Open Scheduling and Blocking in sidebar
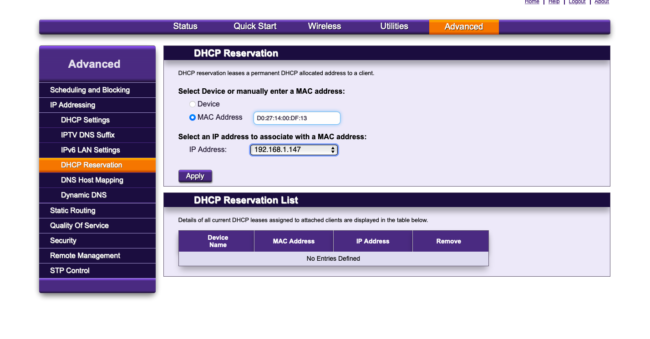This screenshot has height=339, width=650. (x=90, y=90)
